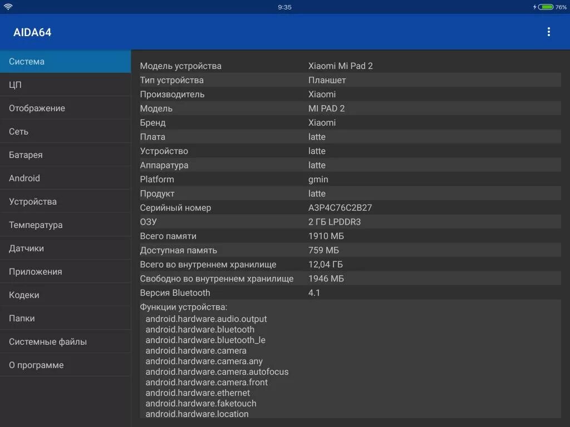This screenshot has width=570, height=427.
Task: Tap the Wi-Fi status icon
Action: (x=8, y=7)
